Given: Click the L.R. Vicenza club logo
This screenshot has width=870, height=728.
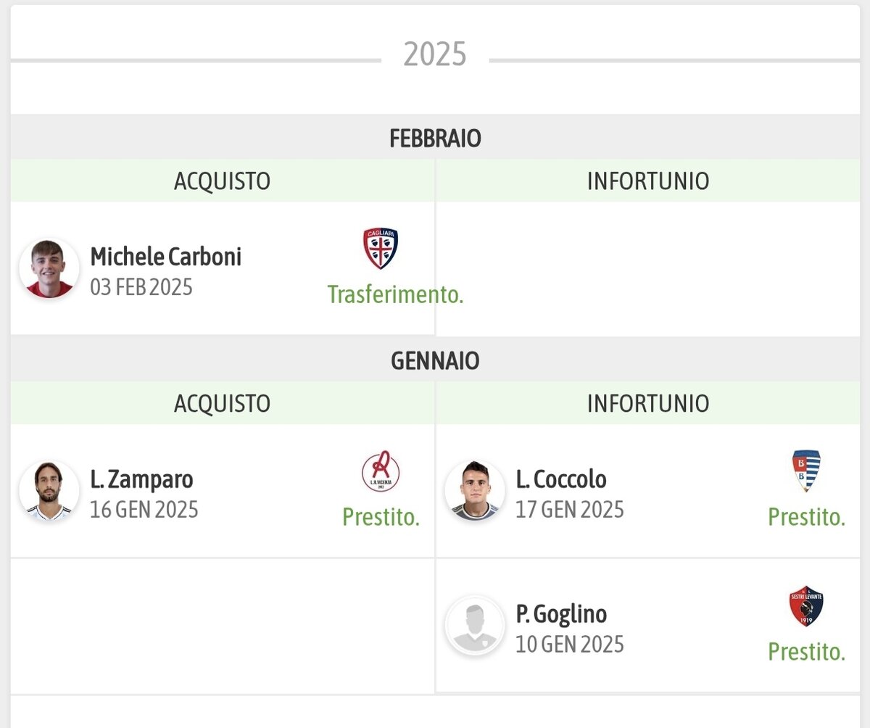Looking at the screenshot, I should (381, 472).
